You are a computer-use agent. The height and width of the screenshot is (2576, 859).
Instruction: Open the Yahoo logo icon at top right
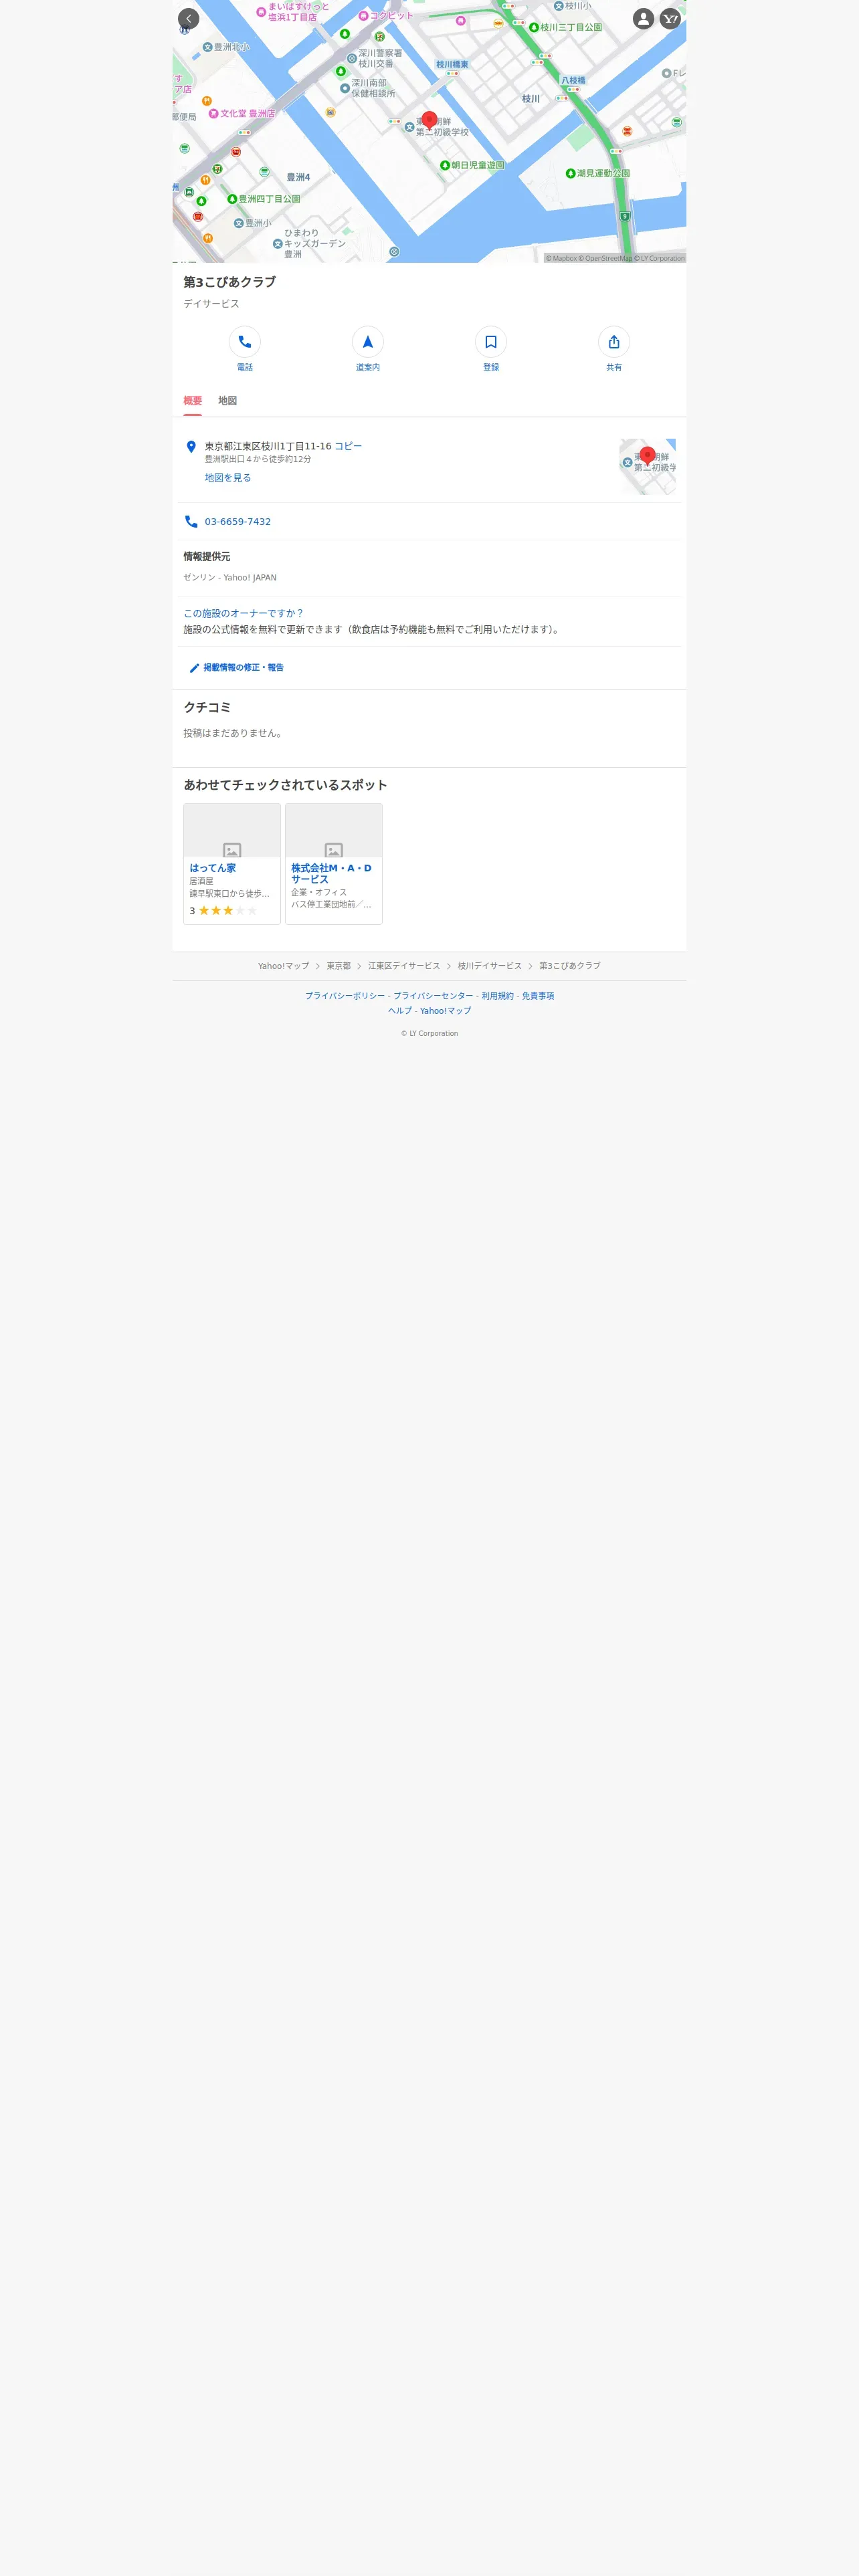coord(670,19)
